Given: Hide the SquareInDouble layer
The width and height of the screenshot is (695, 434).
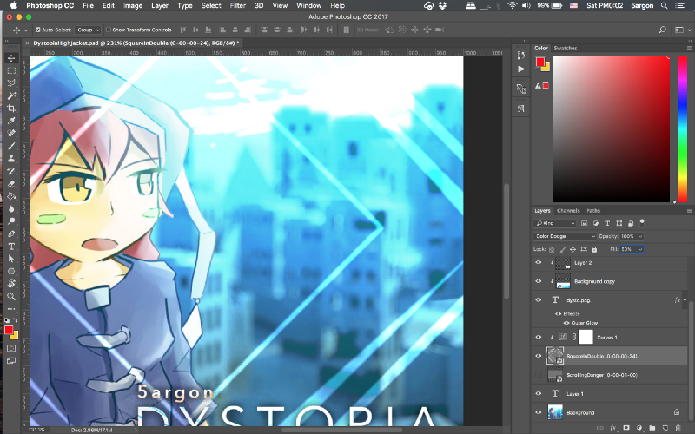Looking at the screenshot, I should click(538, 356).
